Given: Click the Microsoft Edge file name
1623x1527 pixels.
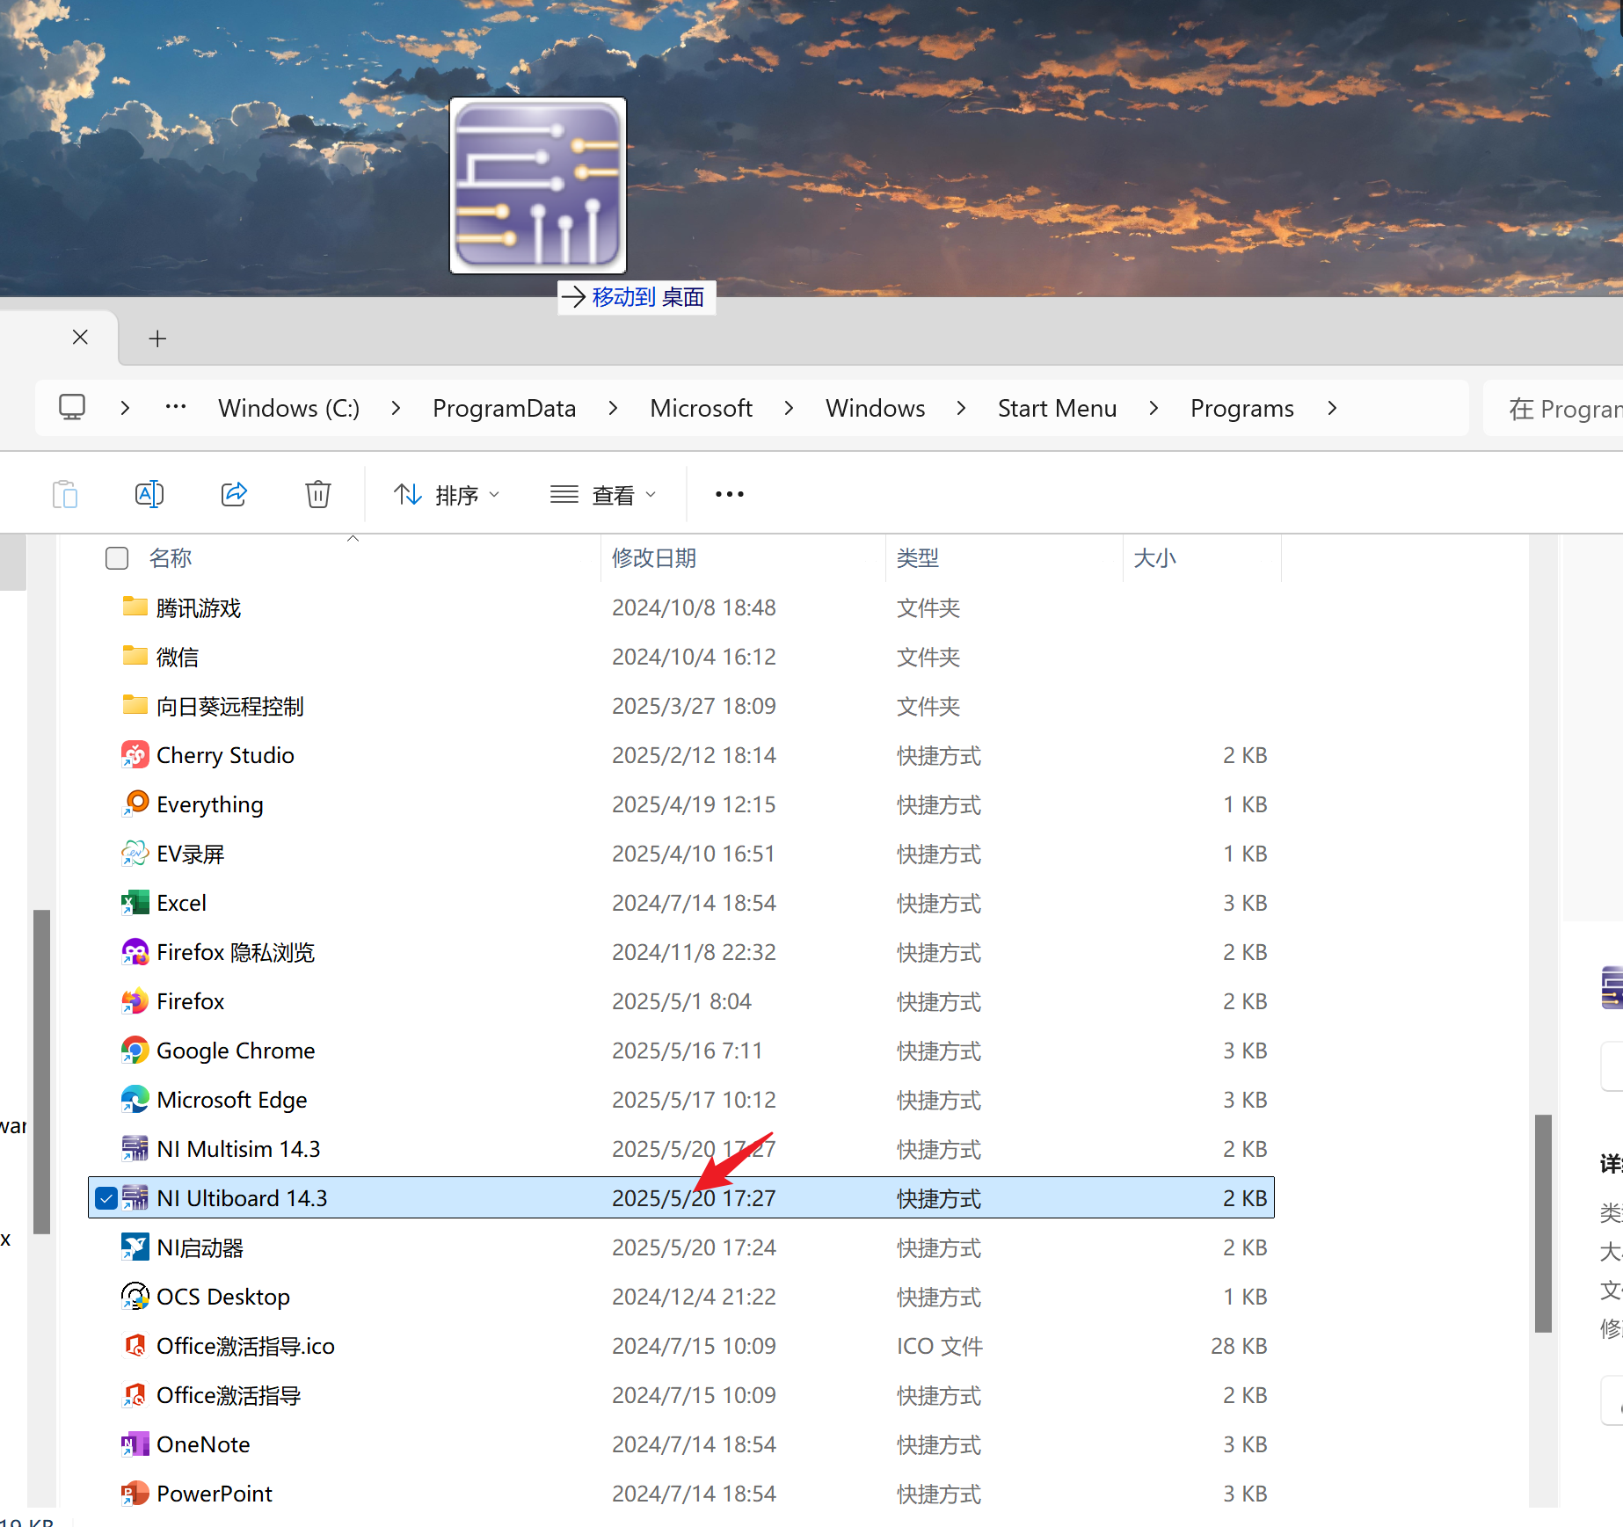Looking at the screenshot, I should coord(232,1100).
